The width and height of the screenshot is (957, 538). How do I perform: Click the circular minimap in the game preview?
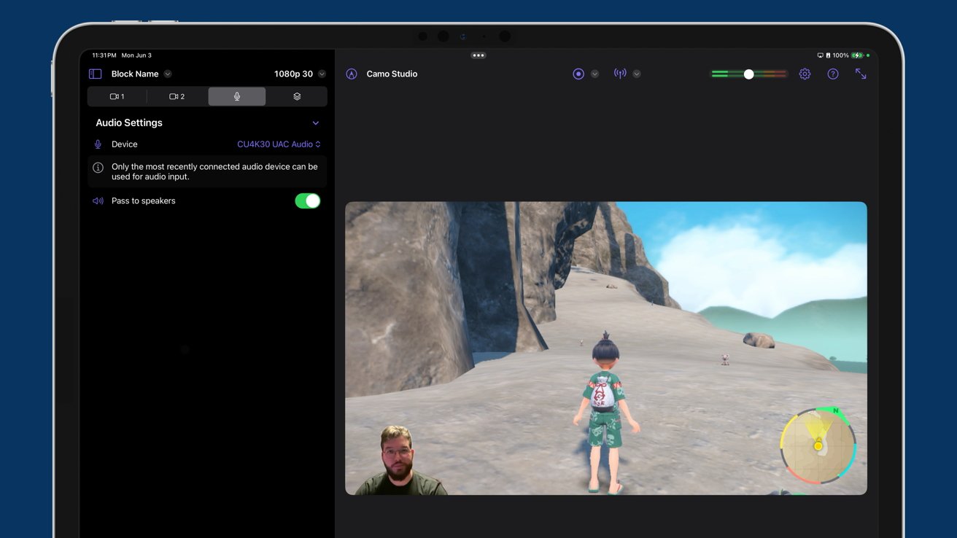click(x=818, y=444)
